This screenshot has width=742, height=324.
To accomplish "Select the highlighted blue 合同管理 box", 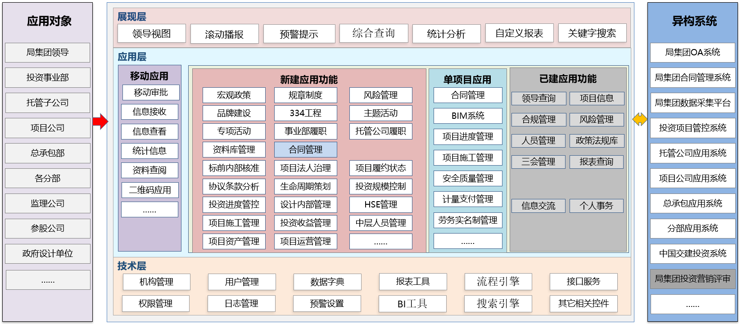I will tap(305, 150).
